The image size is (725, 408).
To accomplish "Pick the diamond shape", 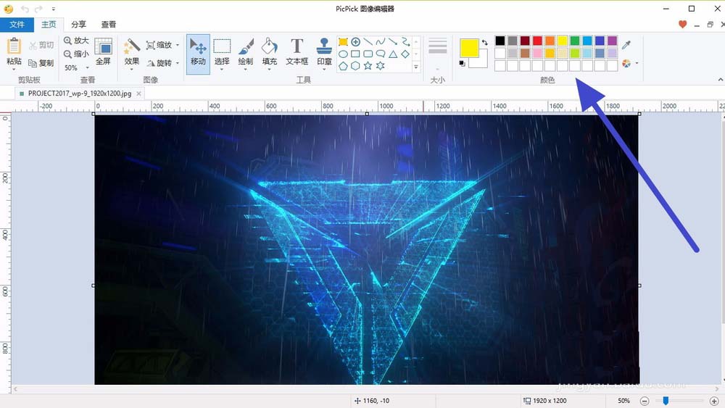I will coord(405,54).
